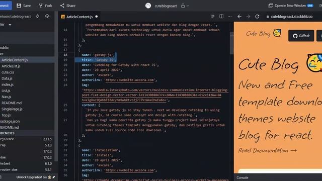
Task: Click the cloud download icon in the sidebar
Action: click(47, 16)
